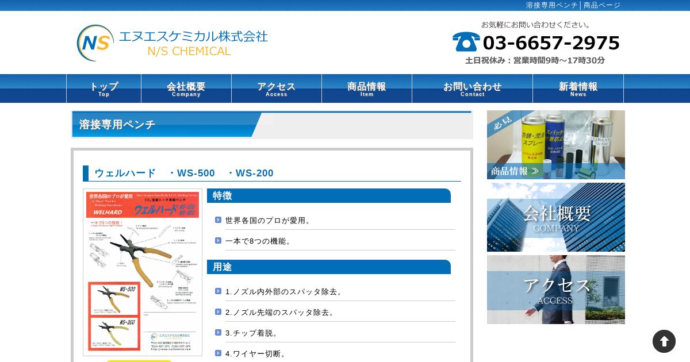Click the 溶接専用ペンチ page heading
Image resolution: width=690 pixels, height=362 pixels.
point(117,125)
